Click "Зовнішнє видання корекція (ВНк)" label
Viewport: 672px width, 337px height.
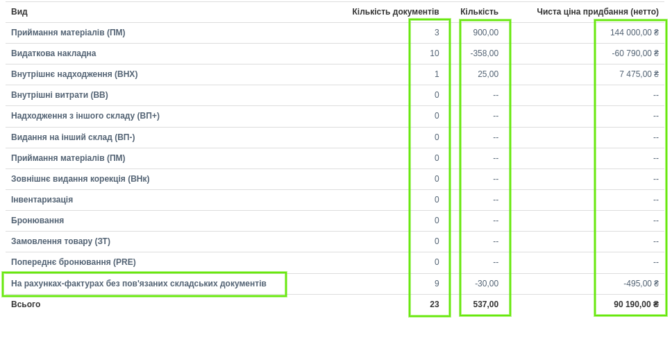tap(81, 179)
